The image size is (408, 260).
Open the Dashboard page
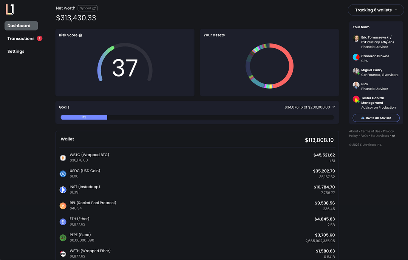click(x=21, y=26)
